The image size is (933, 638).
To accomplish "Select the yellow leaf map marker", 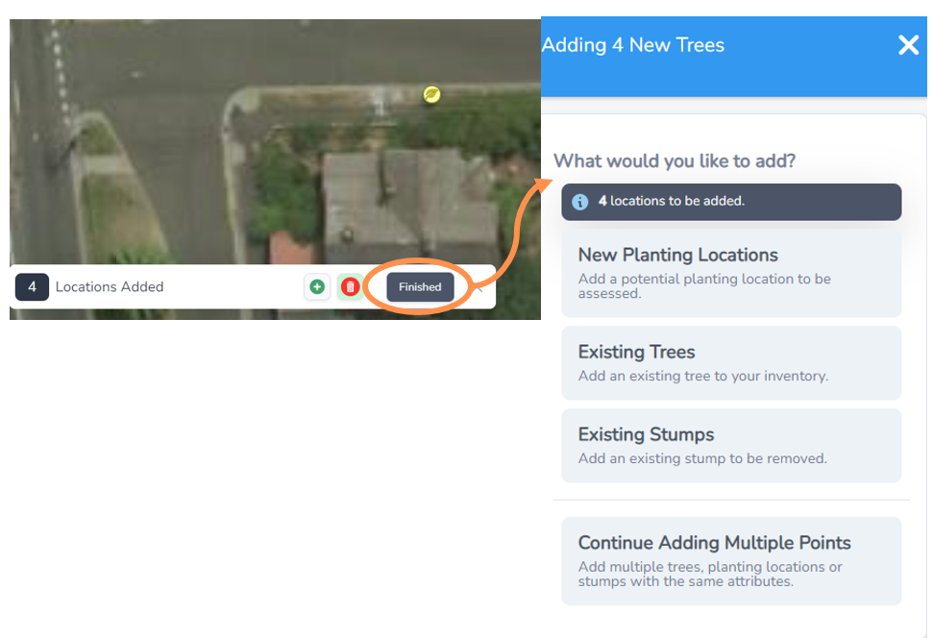I will [432, 94].
